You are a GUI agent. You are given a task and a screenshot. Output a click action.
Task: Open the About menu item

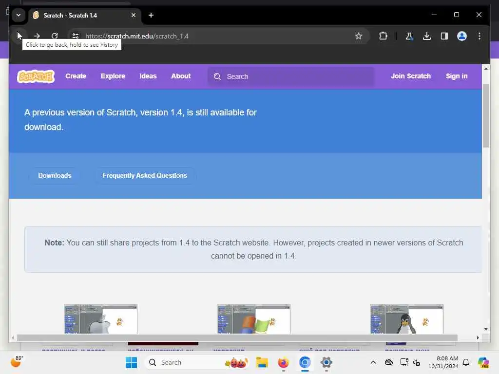coord(181,76)
